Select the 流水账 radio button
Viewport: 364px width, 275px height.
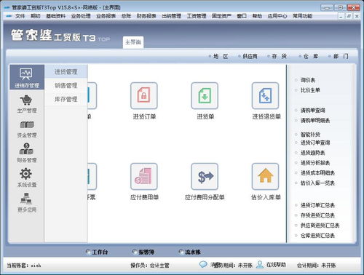[x=181, y=252]
